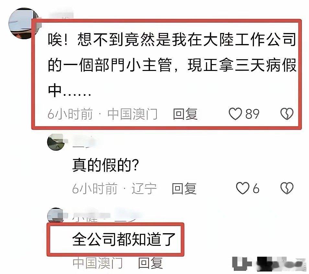Select the top comment text about 病假
The width and height of the screenshot is (309, 274).
click(x=172, y=64)
